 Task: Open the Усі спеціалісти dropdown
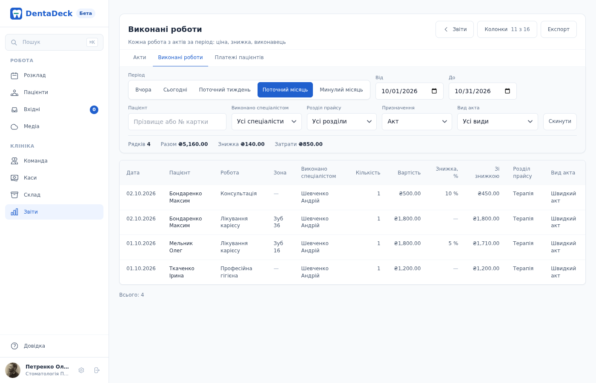pos(266,122)
